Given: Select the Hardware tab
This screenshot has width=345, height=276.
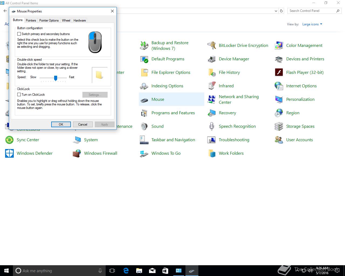Looking at the screenshot, I should click(x=80, y=20).
